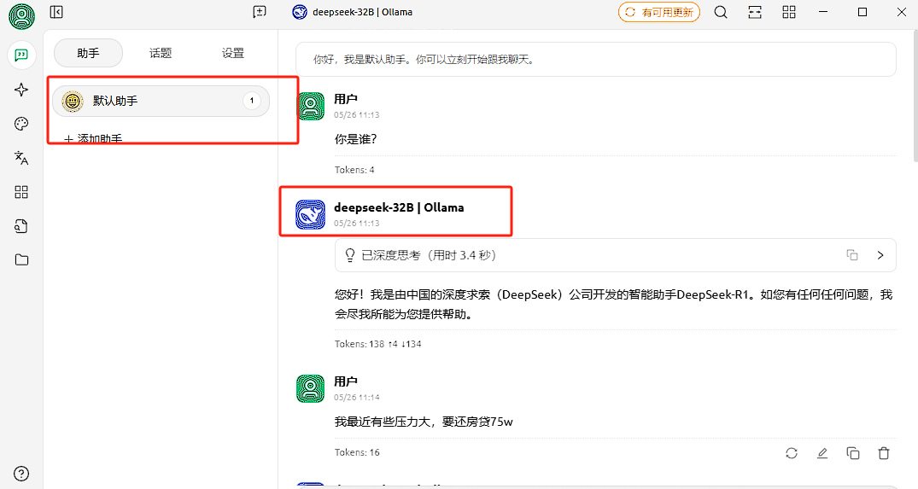Click the four-squares grid icon in title bar
Viewport: 918px width, 489px height.
pyautogui.click(x=789, y=12)
